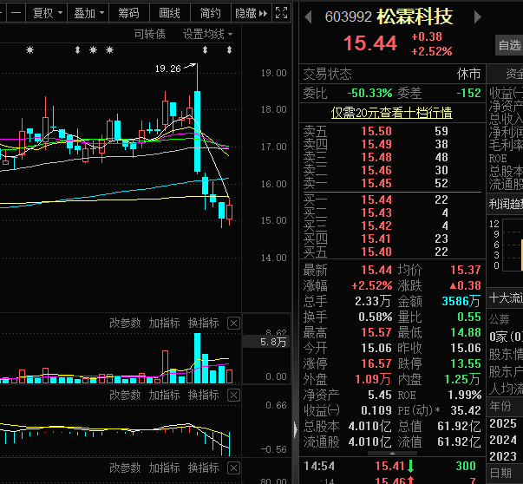The image size is (523, 484).
Task: Open the 复权 dropdown
Action: point(46,13)
